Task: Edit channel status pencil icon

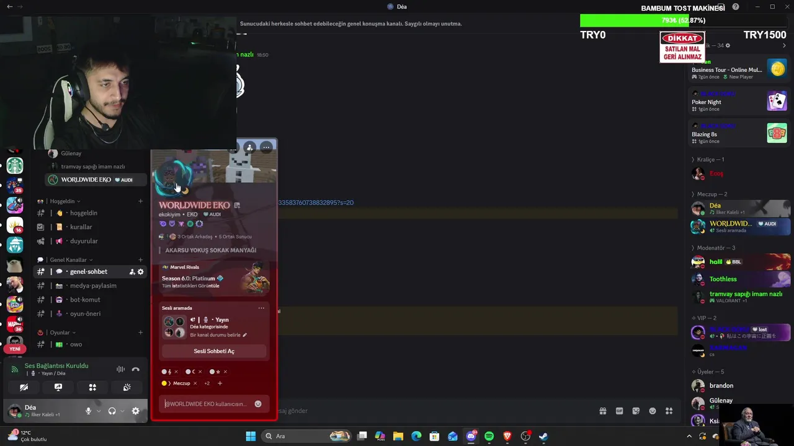Action: pos(244,335)
